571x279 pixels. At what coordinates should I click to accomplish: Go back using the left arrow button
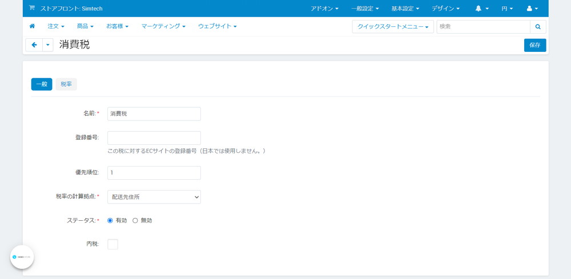tap(34, 45)
